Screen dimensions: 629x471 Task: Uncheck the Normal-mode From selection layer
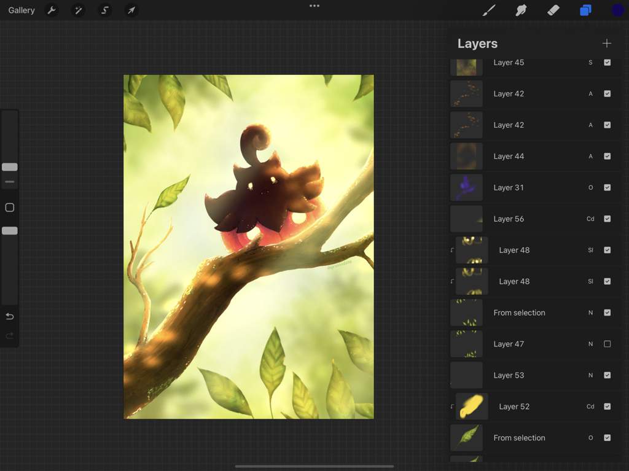coord(608,313)
